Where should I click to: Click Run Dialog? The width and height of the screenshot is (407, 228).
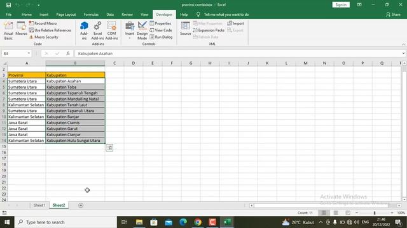[161, 37]
